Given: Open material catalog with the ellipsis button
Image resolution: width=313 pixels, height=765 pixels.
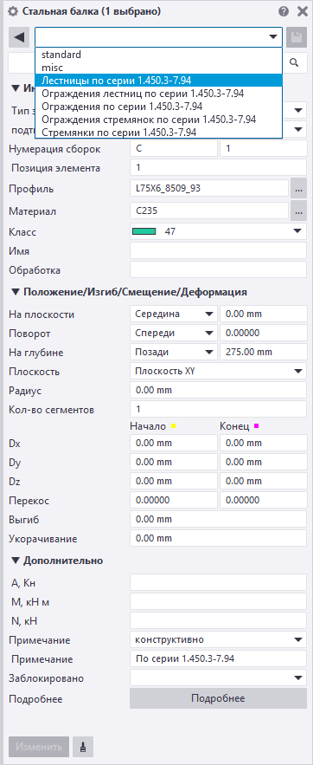Looking at the screenshot, I should [298, 211].
